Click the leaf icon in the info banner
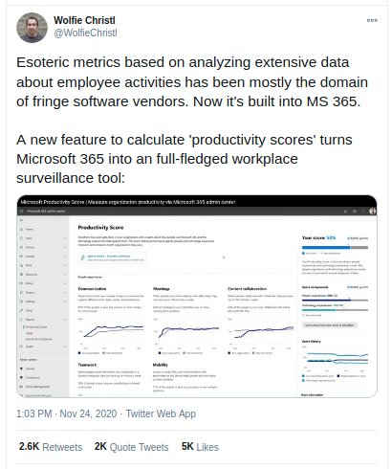Image resolution: width=392 pixels, height=469 pixels. click(x=83, y=257)
